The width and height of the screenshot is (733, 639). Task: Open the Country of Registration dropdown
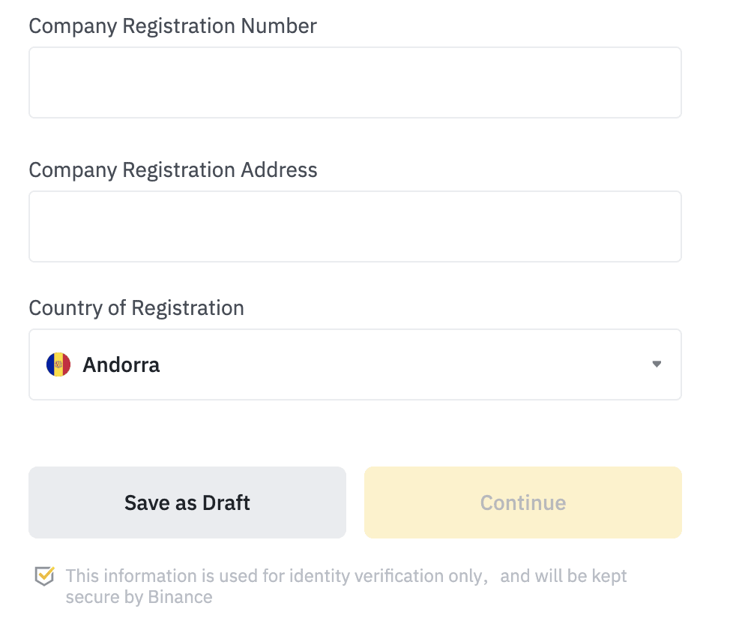click(x=355, y=364)
